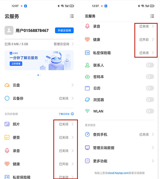Toggle the 联系人 sync switch

coord(150,65)
